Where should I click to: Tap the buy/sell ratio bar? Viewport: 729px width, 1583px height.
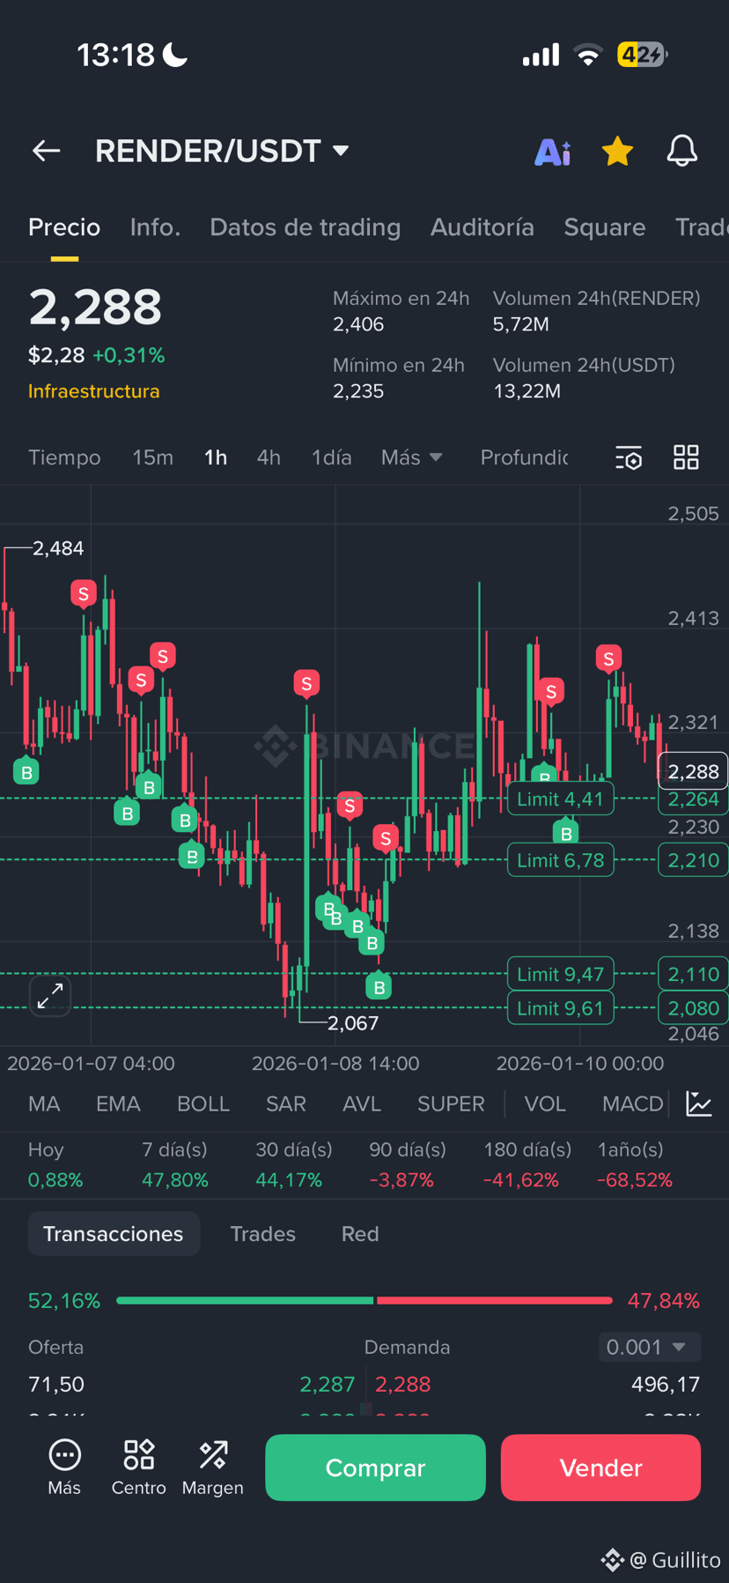pyautogui.click(x=364, y=1300)
